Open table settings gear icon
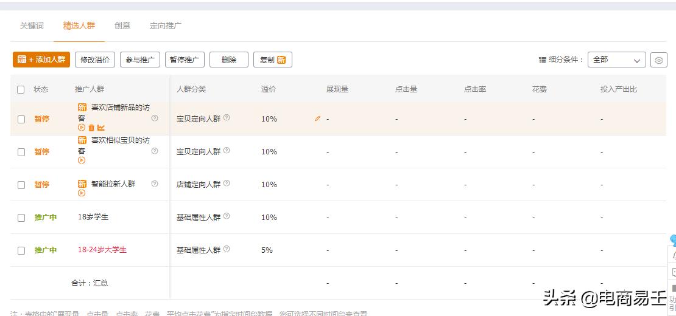The height and width of the screenshot is (316, 676). click(659, 60)
